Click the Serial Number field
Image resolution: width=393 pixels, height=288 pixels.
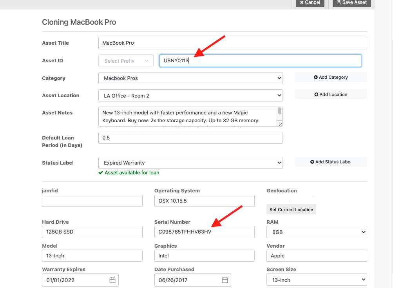pyautogui.click(x=204, y=232)
